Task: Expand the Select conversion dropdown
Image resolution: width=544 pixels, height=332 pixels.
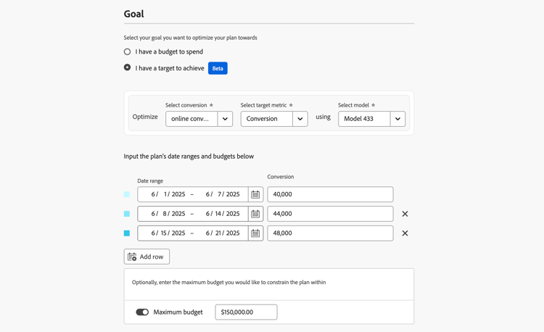Action: coord(225,119)
